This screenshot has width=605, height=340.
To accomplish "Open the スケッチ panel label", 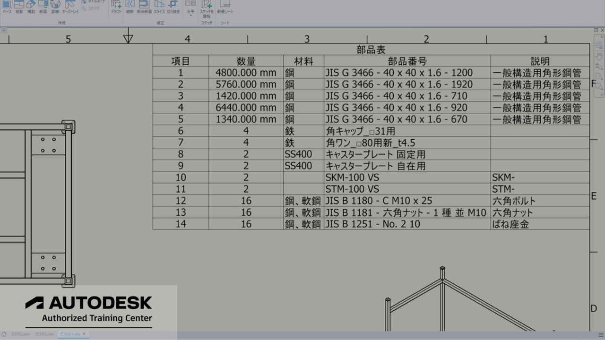I will tap(207, 23).
